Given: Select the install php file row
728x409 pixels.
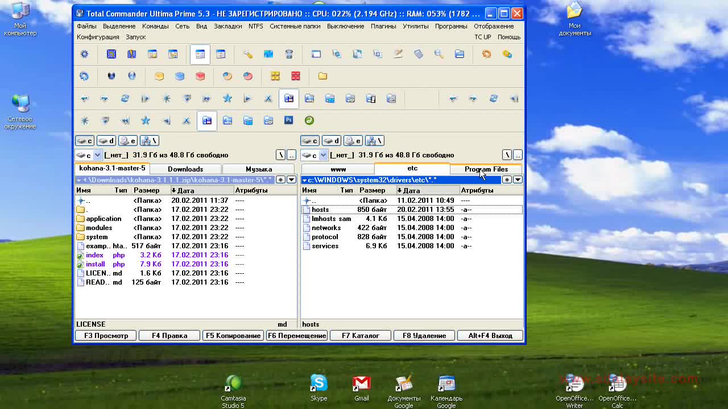Looking at the screenshot, I should coord(186,264).
